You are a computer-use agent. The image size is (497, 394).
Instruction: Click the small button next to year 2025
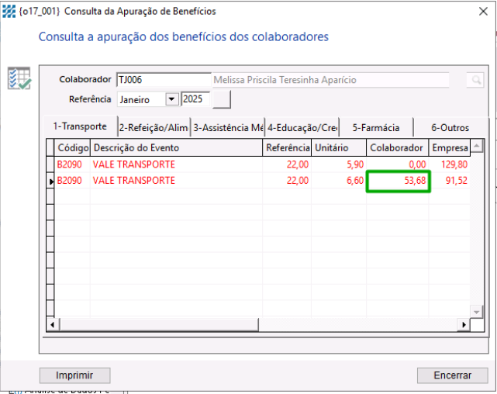point(222,99)
